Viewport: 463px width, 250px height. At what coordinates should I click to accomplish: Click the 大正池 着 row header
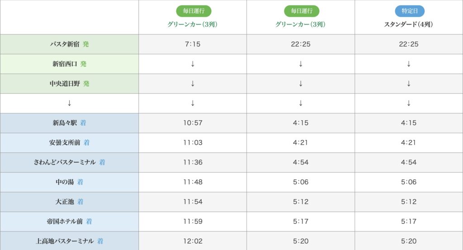pos(69,202)
